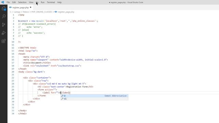Click the 'Emmet Abbreviation' suggestion detail label
This screenshot has height=123, width=219.
point(116,96)
